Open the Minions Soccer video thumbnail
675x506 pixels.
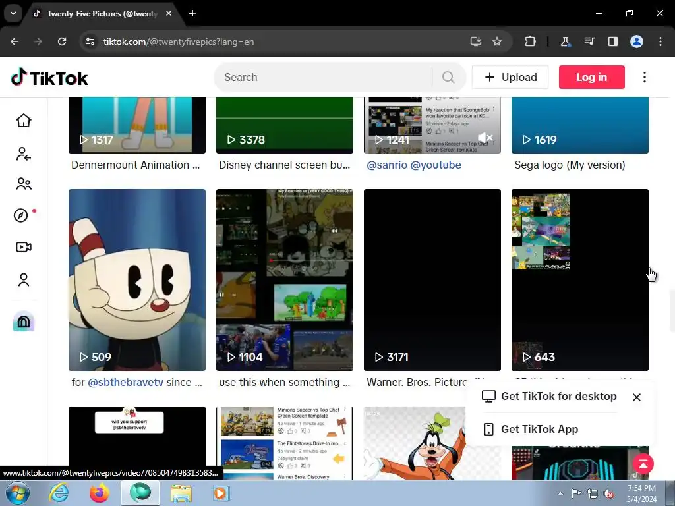285,443
